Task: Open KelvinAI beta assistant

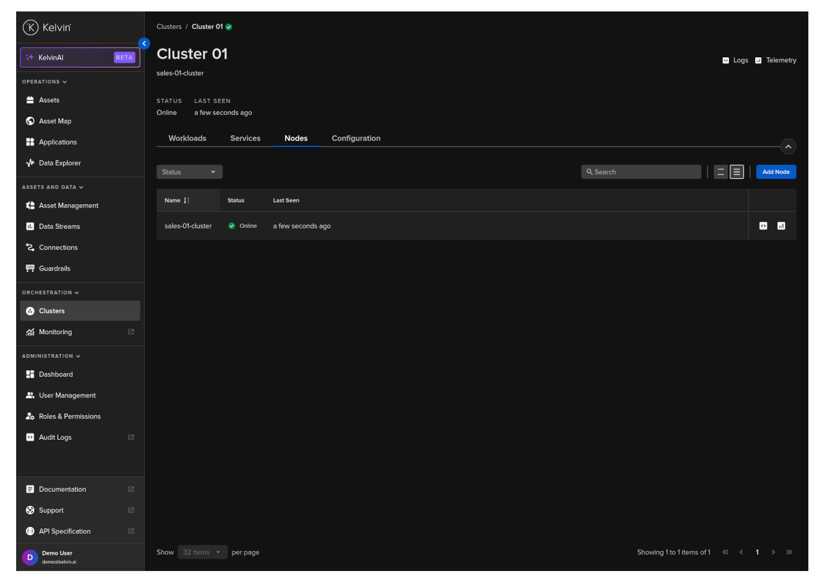Action: (80, 58)
